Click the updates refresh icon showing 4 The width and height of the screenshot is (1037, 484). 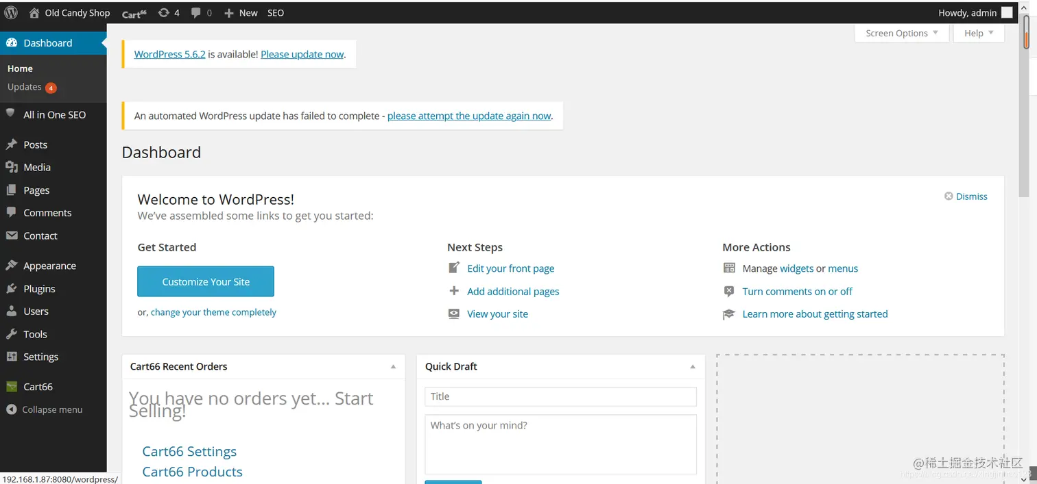163,12
